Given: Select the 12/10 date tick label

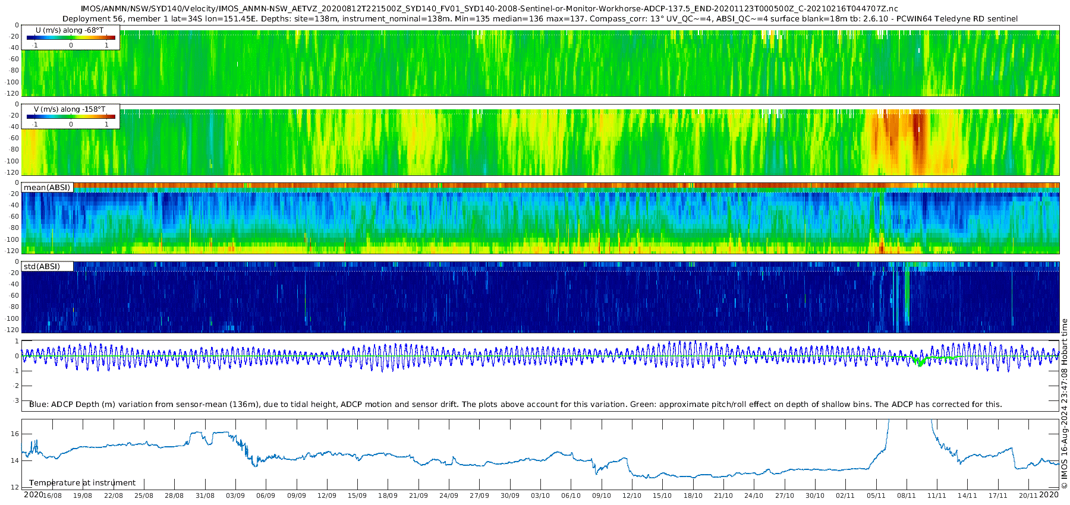Looking at the screenshot, I should tap(632, 495).
